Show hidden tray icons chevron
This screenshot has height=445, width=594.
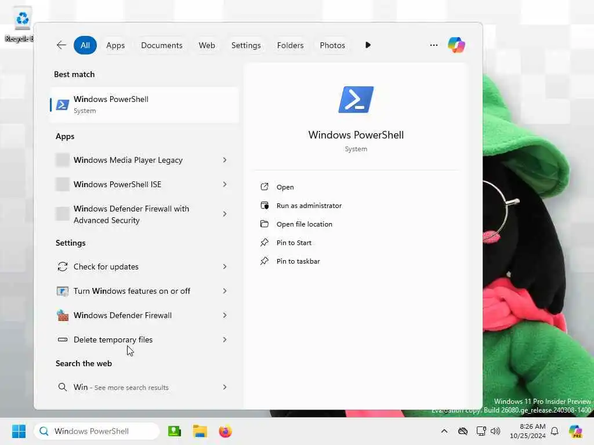(x=444, y=431)
